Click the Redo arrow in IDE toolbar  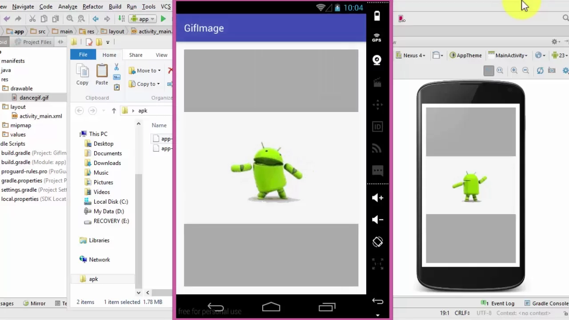pyautogui.click(x=18, y=19)
